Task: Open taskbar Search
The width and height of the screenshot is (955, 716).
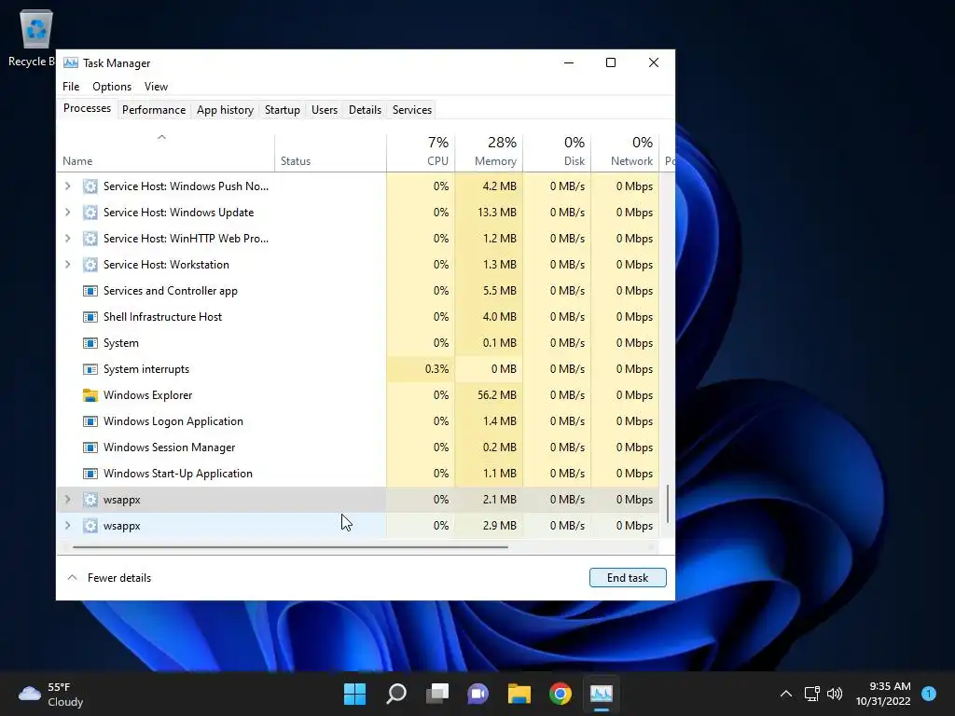Action: 395,694
